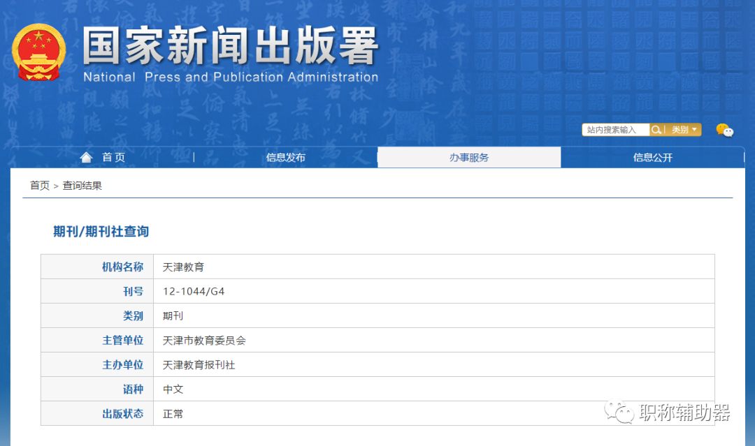Image resolution: width=755 pixels, height=446 pixels.
Task: Click 首页 in the navigation bar
Action: pyautogui.click(x=113, y=156)
